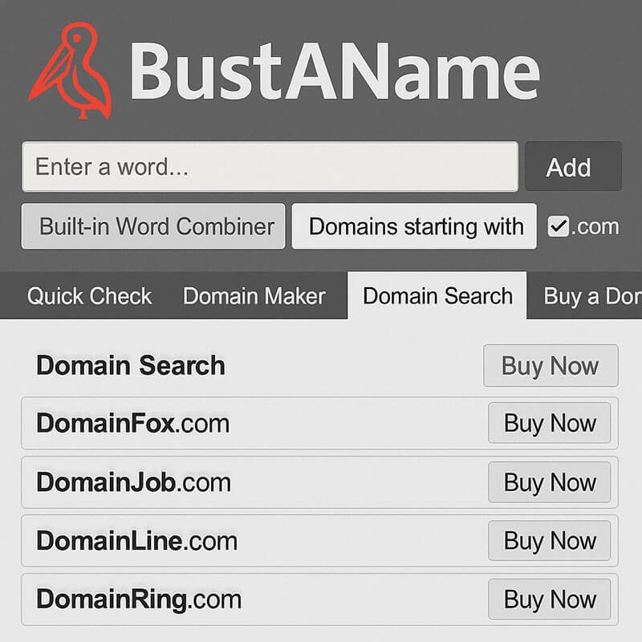Viewport: 642px width, 642px height.
Task: Click Buy Now in the Domain Search header
Action: [550, 366]
